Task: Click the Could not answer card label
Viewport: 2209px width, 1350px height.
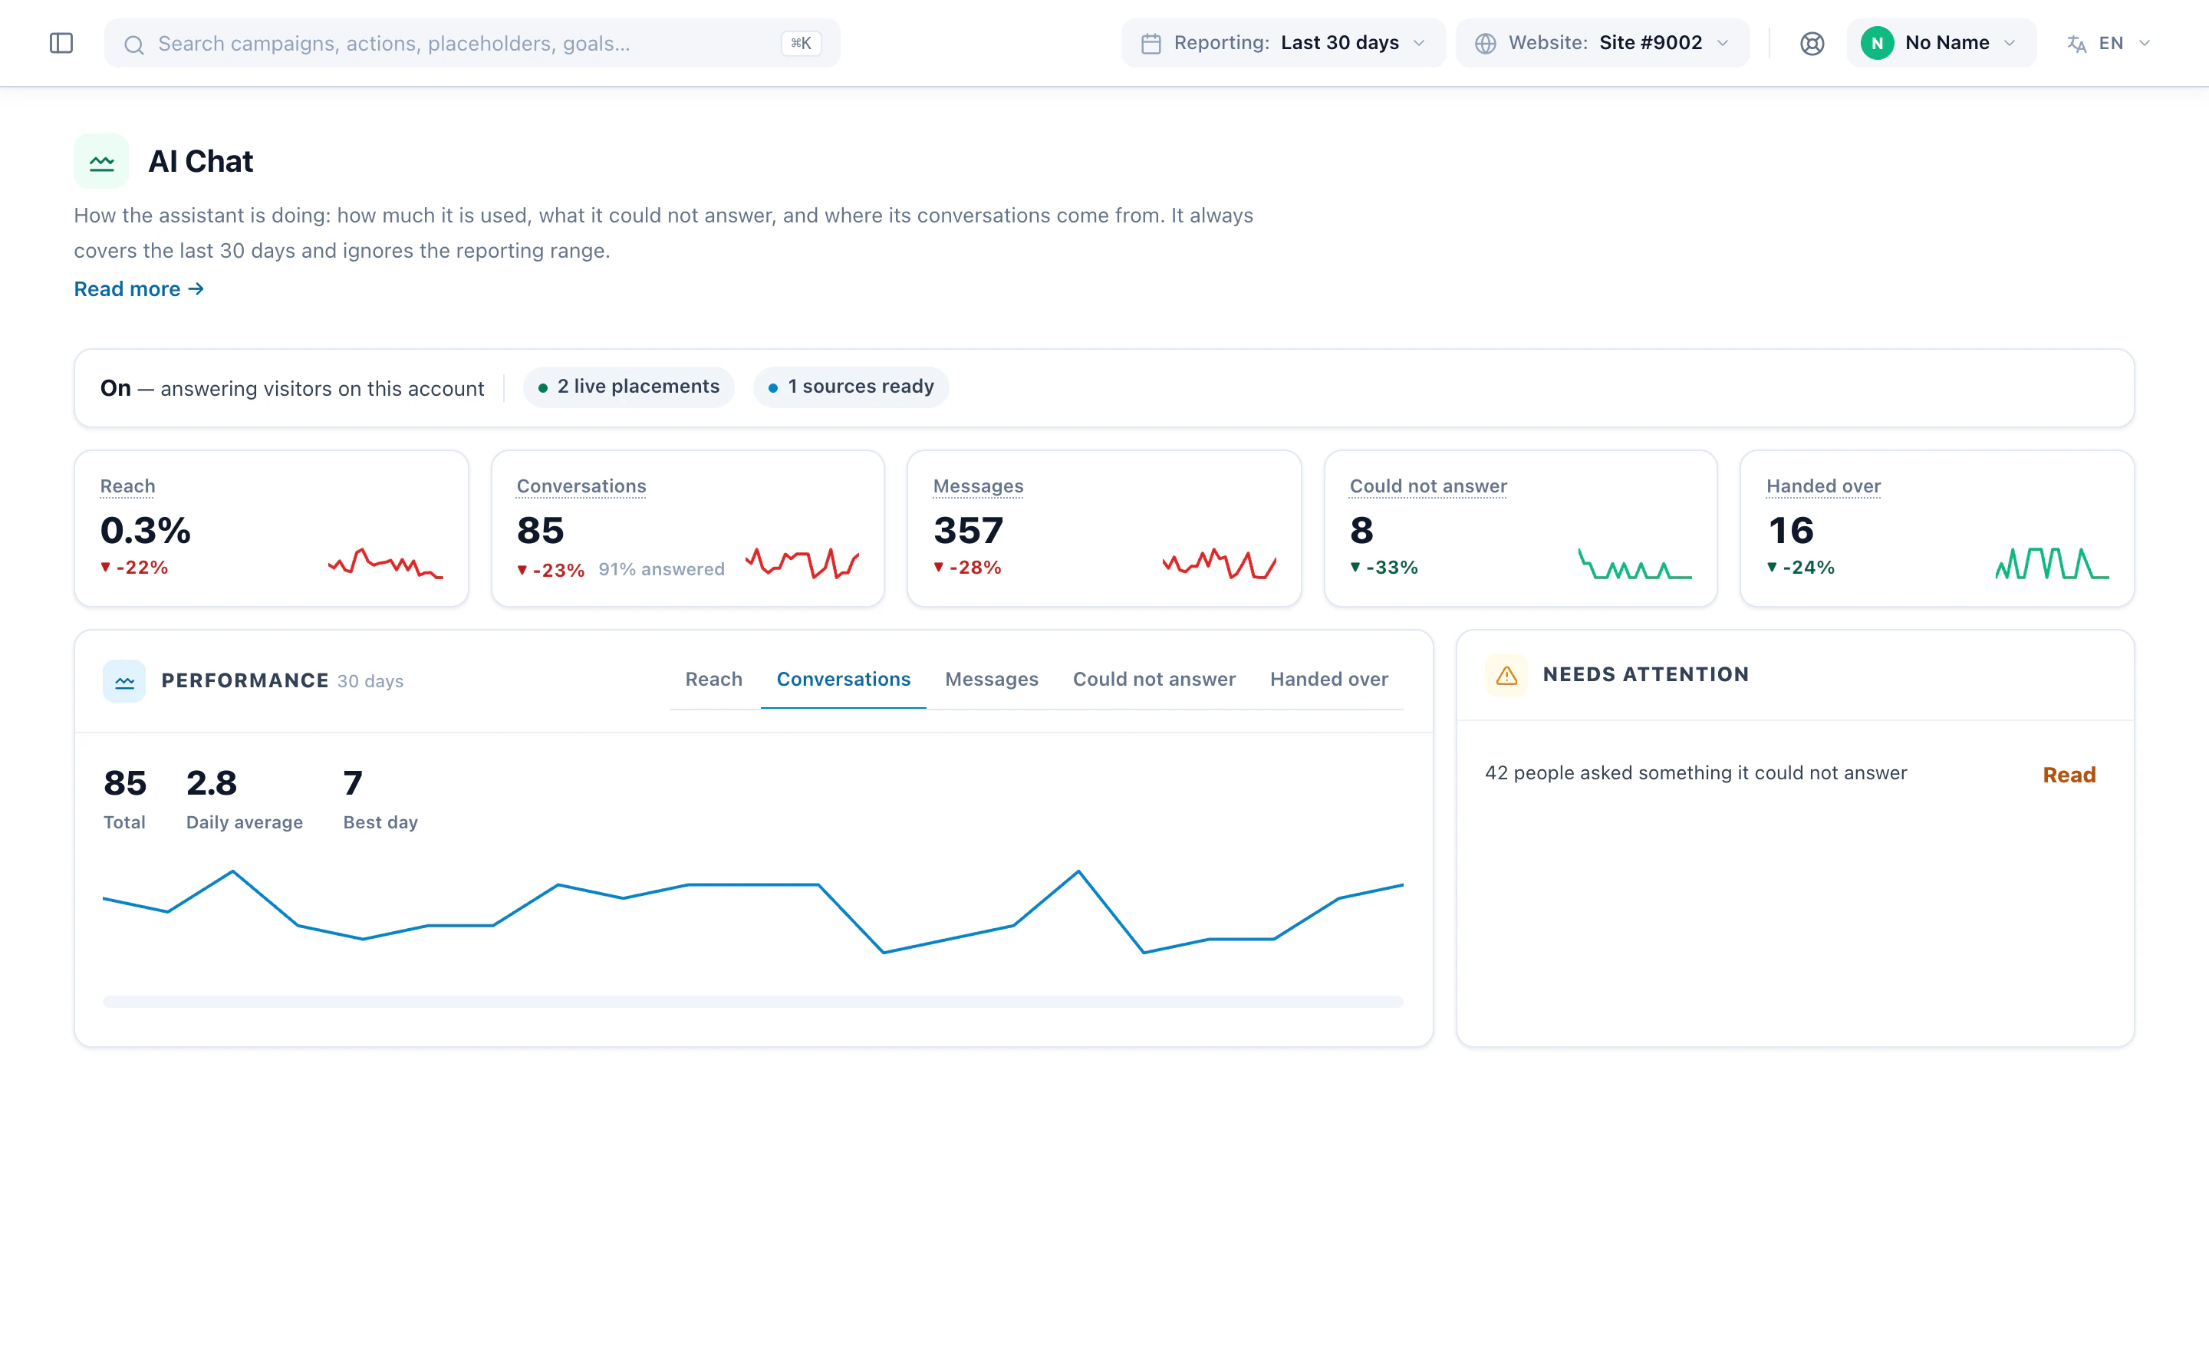Action: 1428,486
